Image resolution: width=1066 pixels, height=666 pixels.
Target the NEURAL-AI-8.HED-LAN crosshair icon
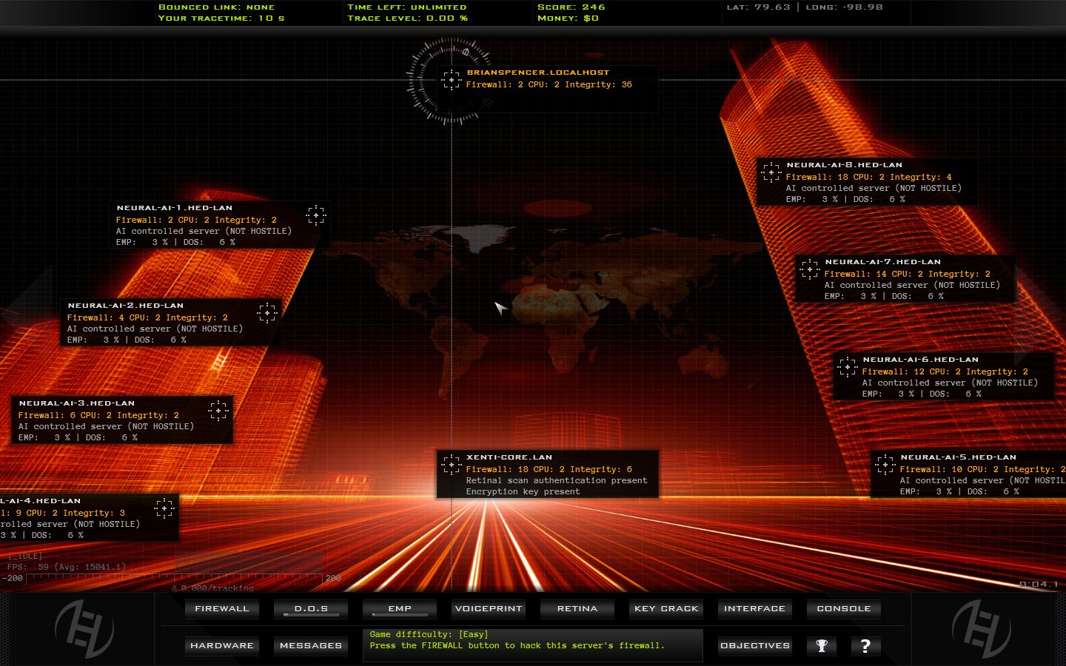pos(771,172)
